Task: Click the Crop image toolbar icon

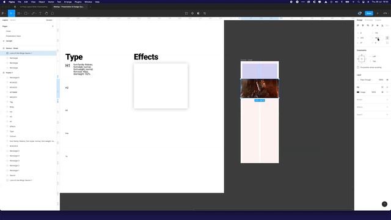Action: point(205,13)
